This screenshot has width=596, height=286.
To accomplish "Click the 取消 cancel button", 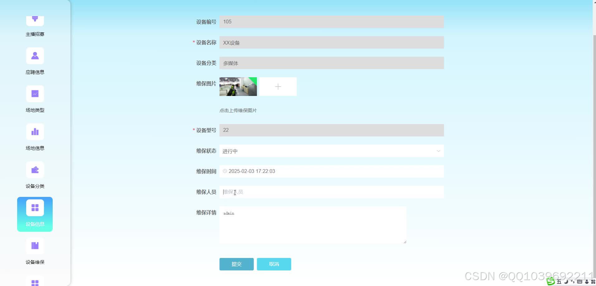I will tap(274, 264).
